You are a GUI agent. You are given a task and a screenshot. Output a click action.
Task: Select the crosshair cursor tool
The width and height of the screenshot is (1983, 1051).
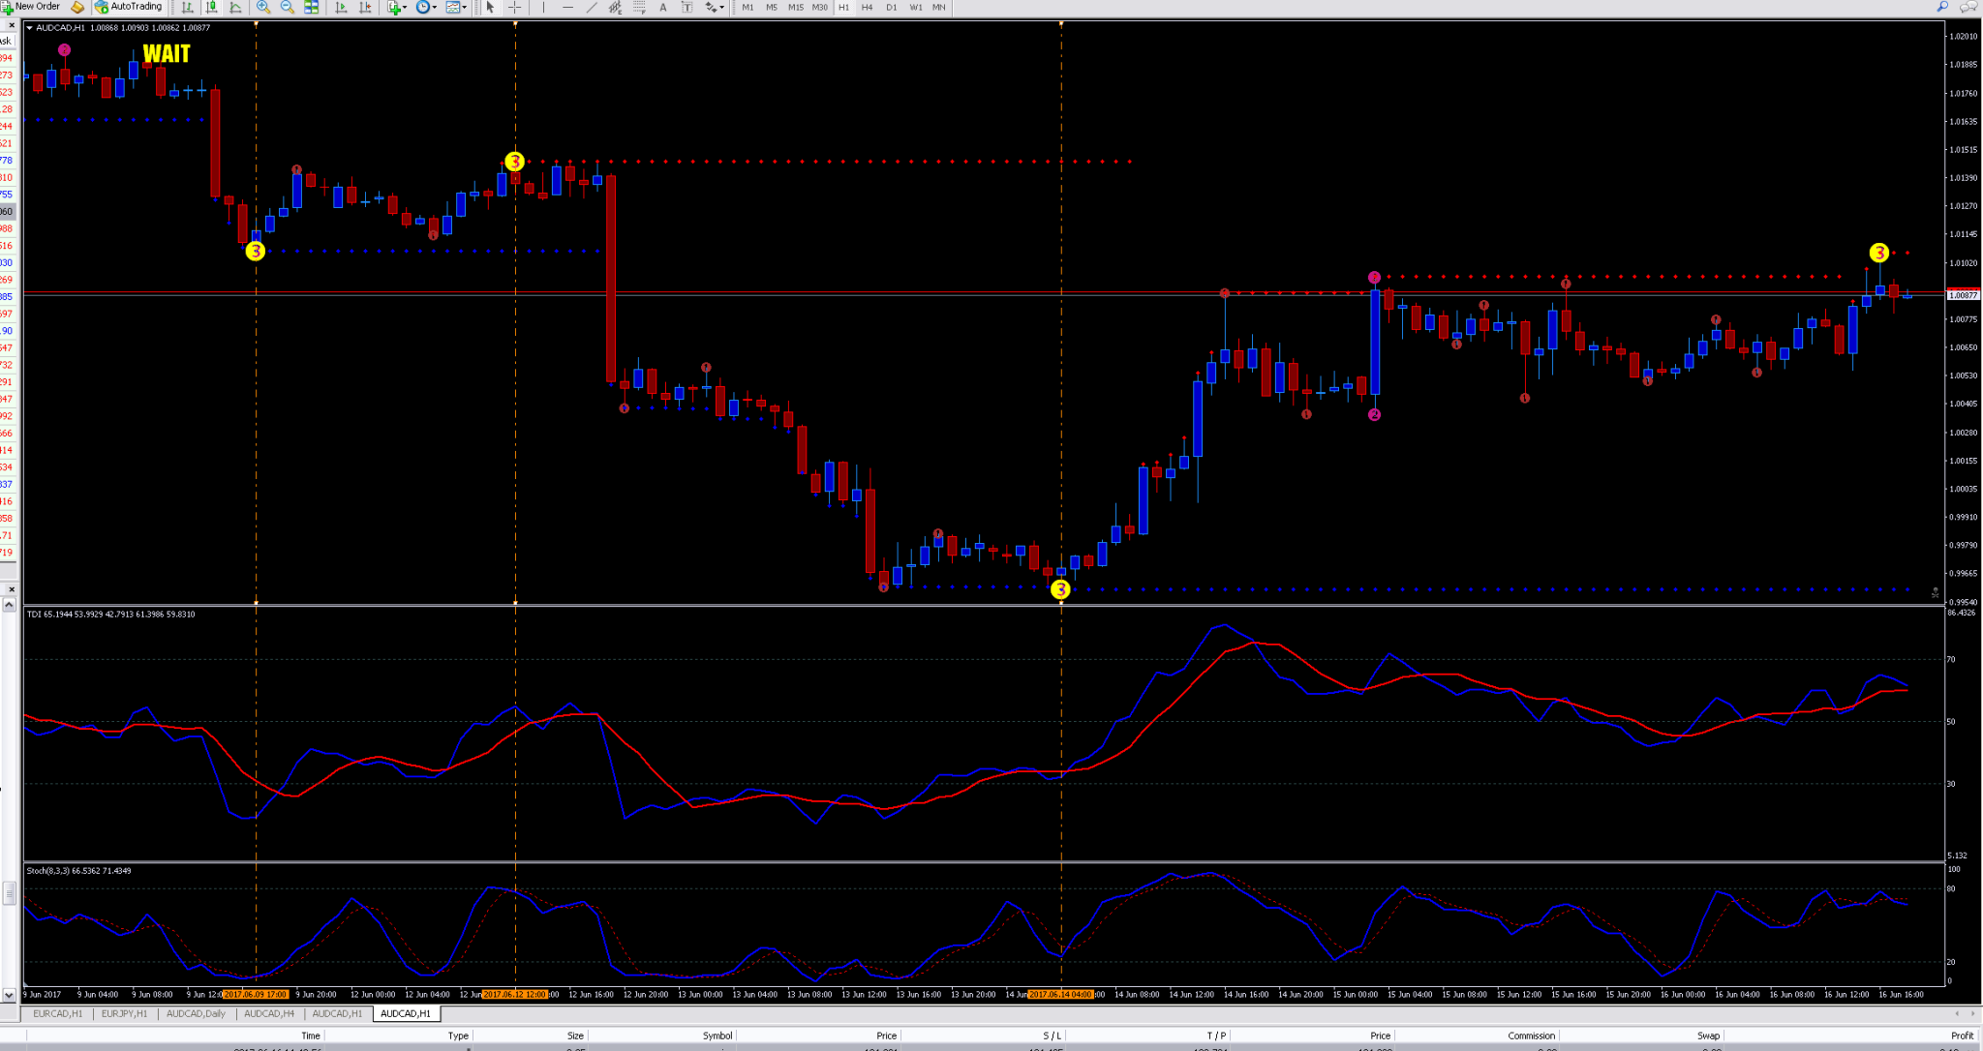click(515, 7)
